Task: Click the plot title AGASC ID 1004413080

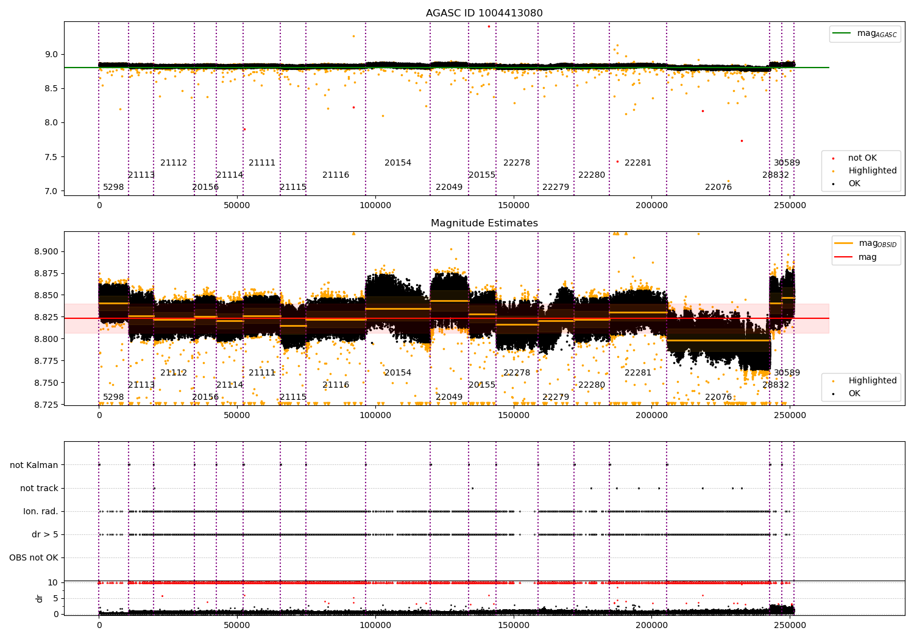Action: pos(484,13)
